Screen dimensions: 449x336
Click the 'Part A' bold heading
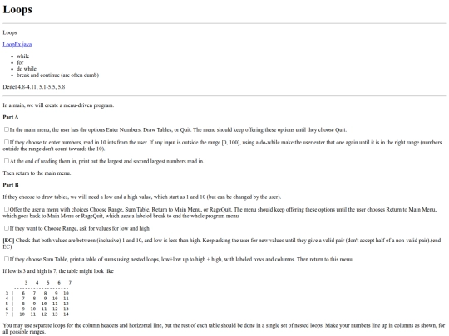point(11,117)
